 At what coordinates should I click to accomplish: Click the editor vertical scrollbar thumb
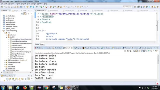[x=157, y=26]
